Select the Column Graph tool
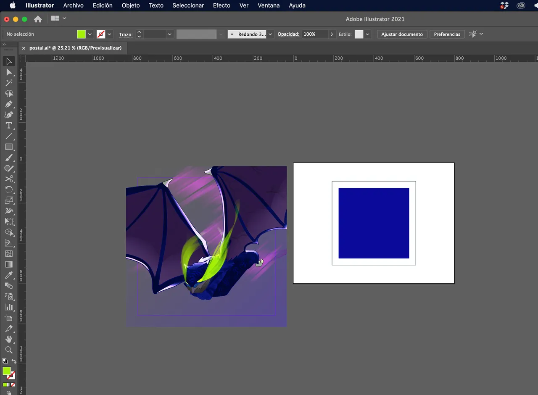This screenshot has height=395, width=538. coord(8,307)
